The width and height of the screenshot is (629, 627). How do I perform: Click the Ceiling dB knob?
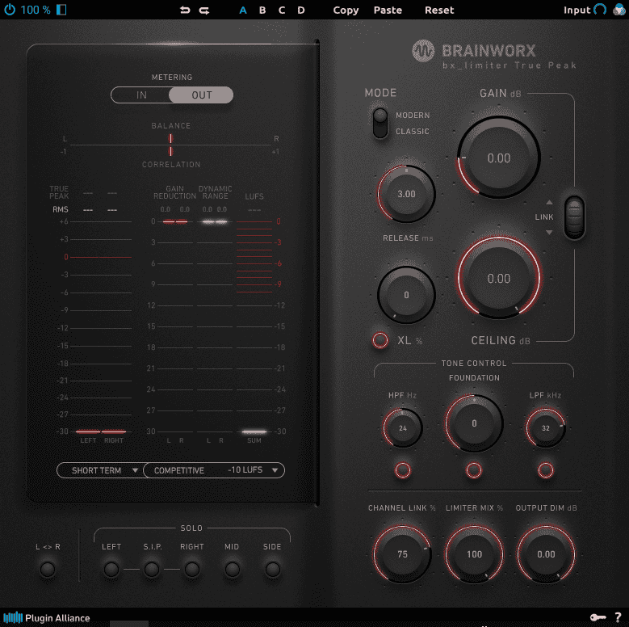pyautogui.click(x=499, y=278)
